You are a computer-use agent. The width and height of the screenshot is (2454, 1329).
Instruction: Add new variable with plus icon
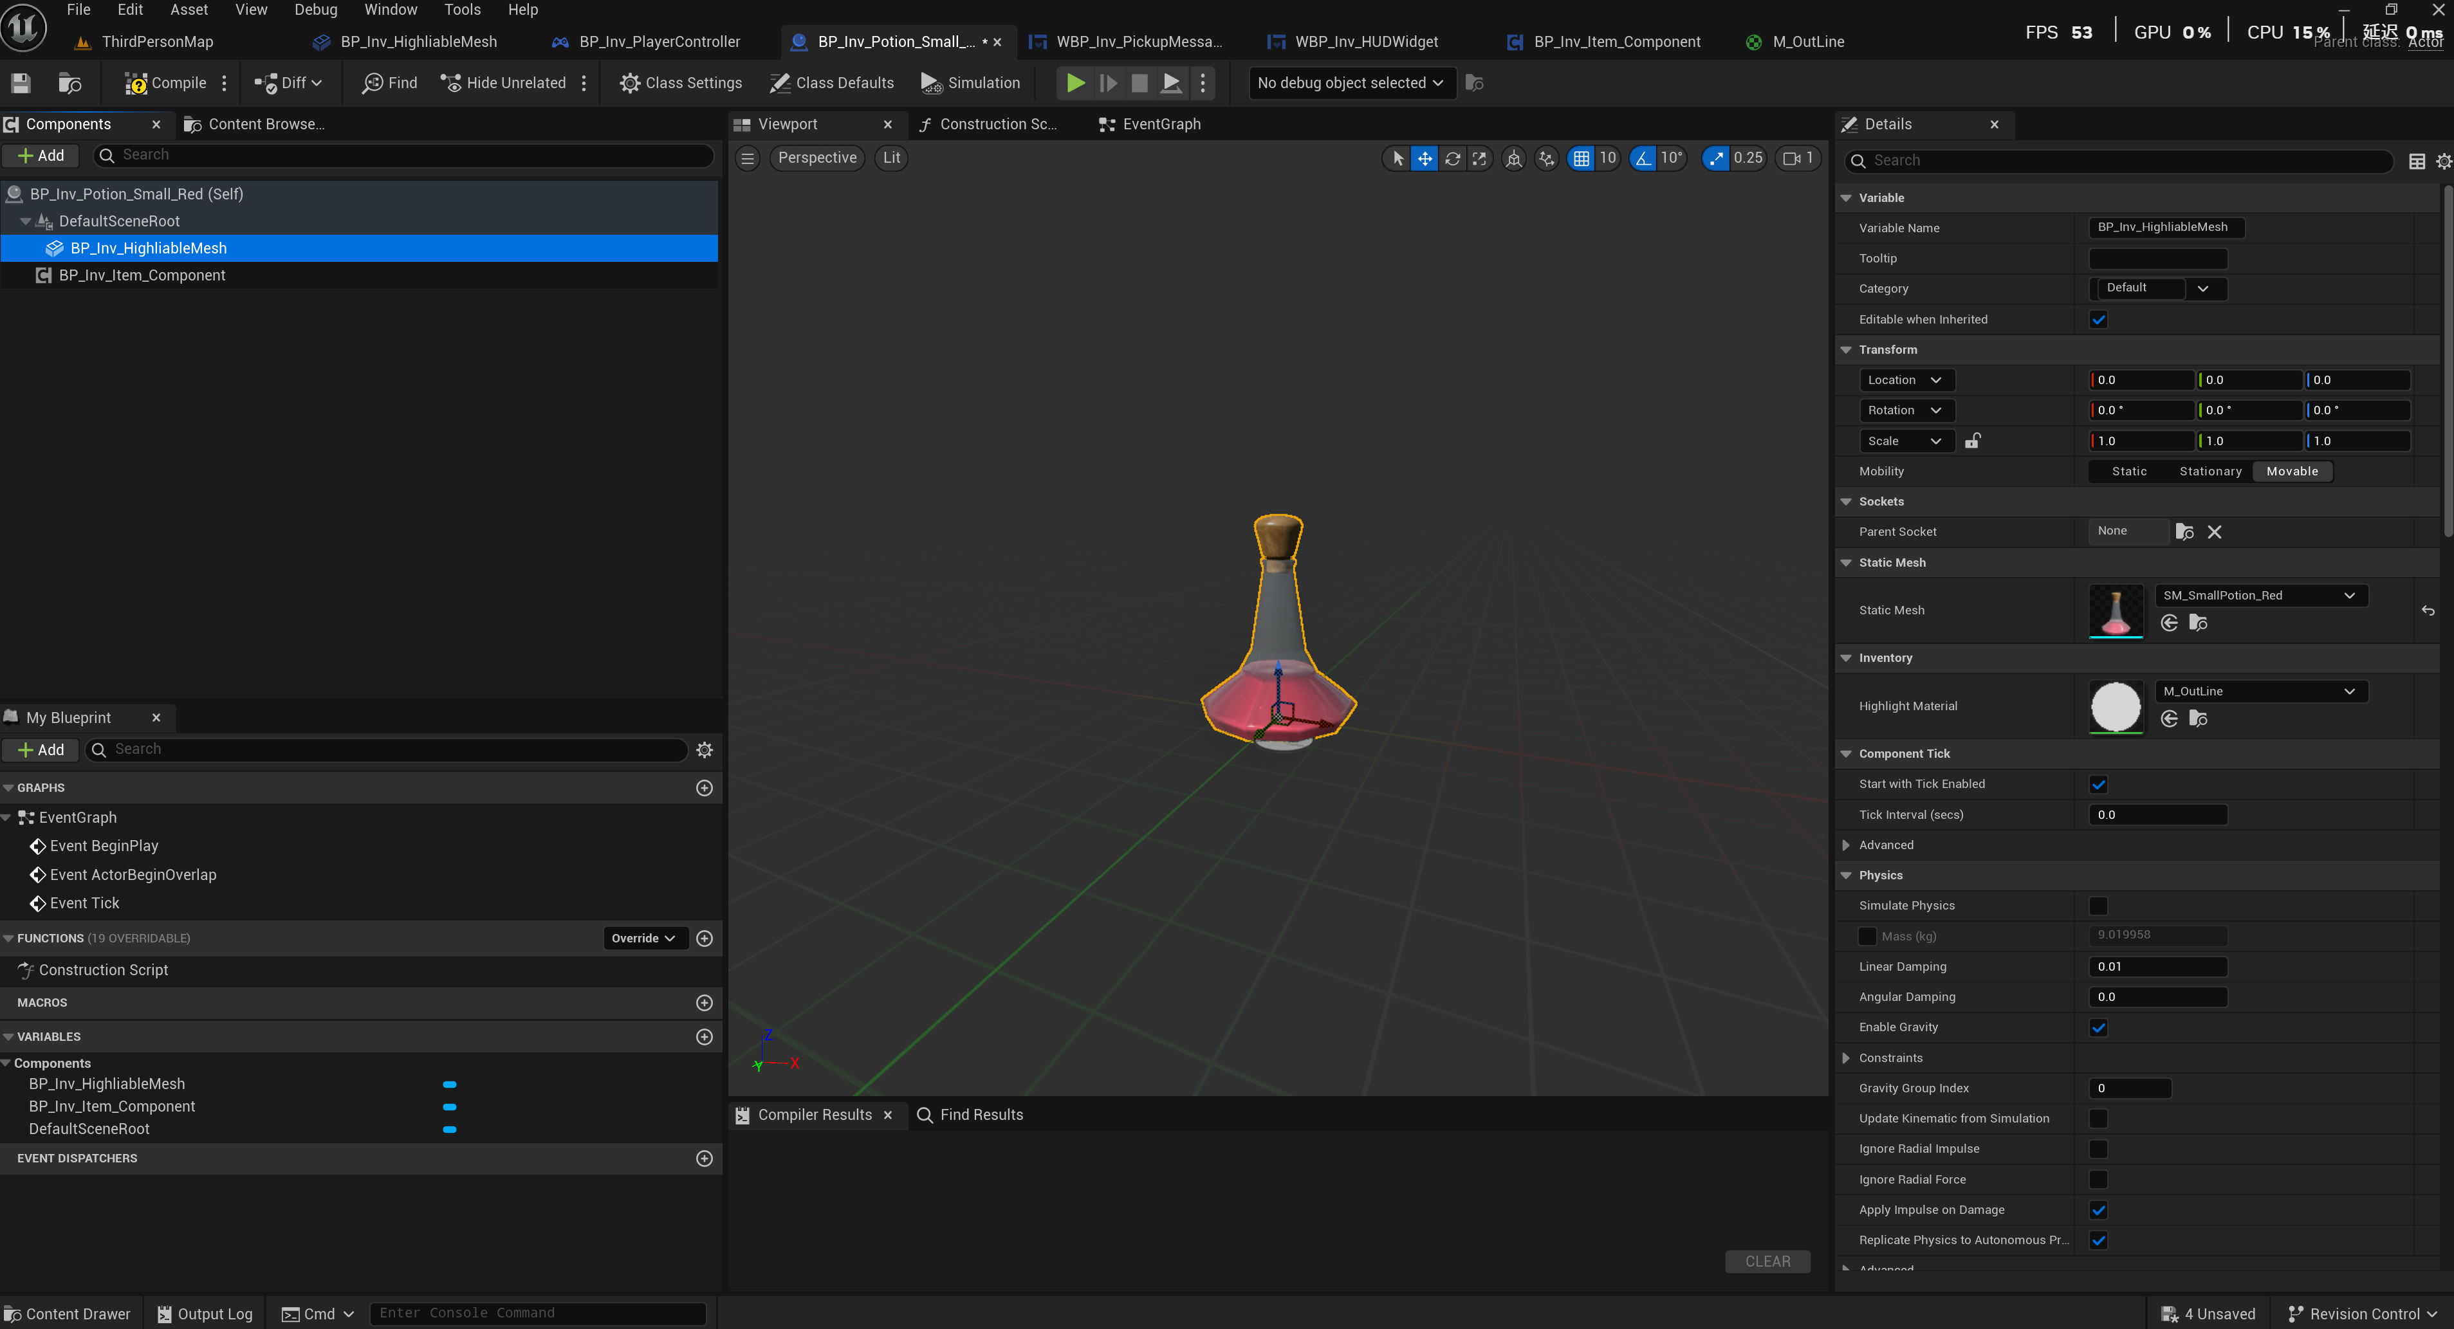tap(704, 1036)
